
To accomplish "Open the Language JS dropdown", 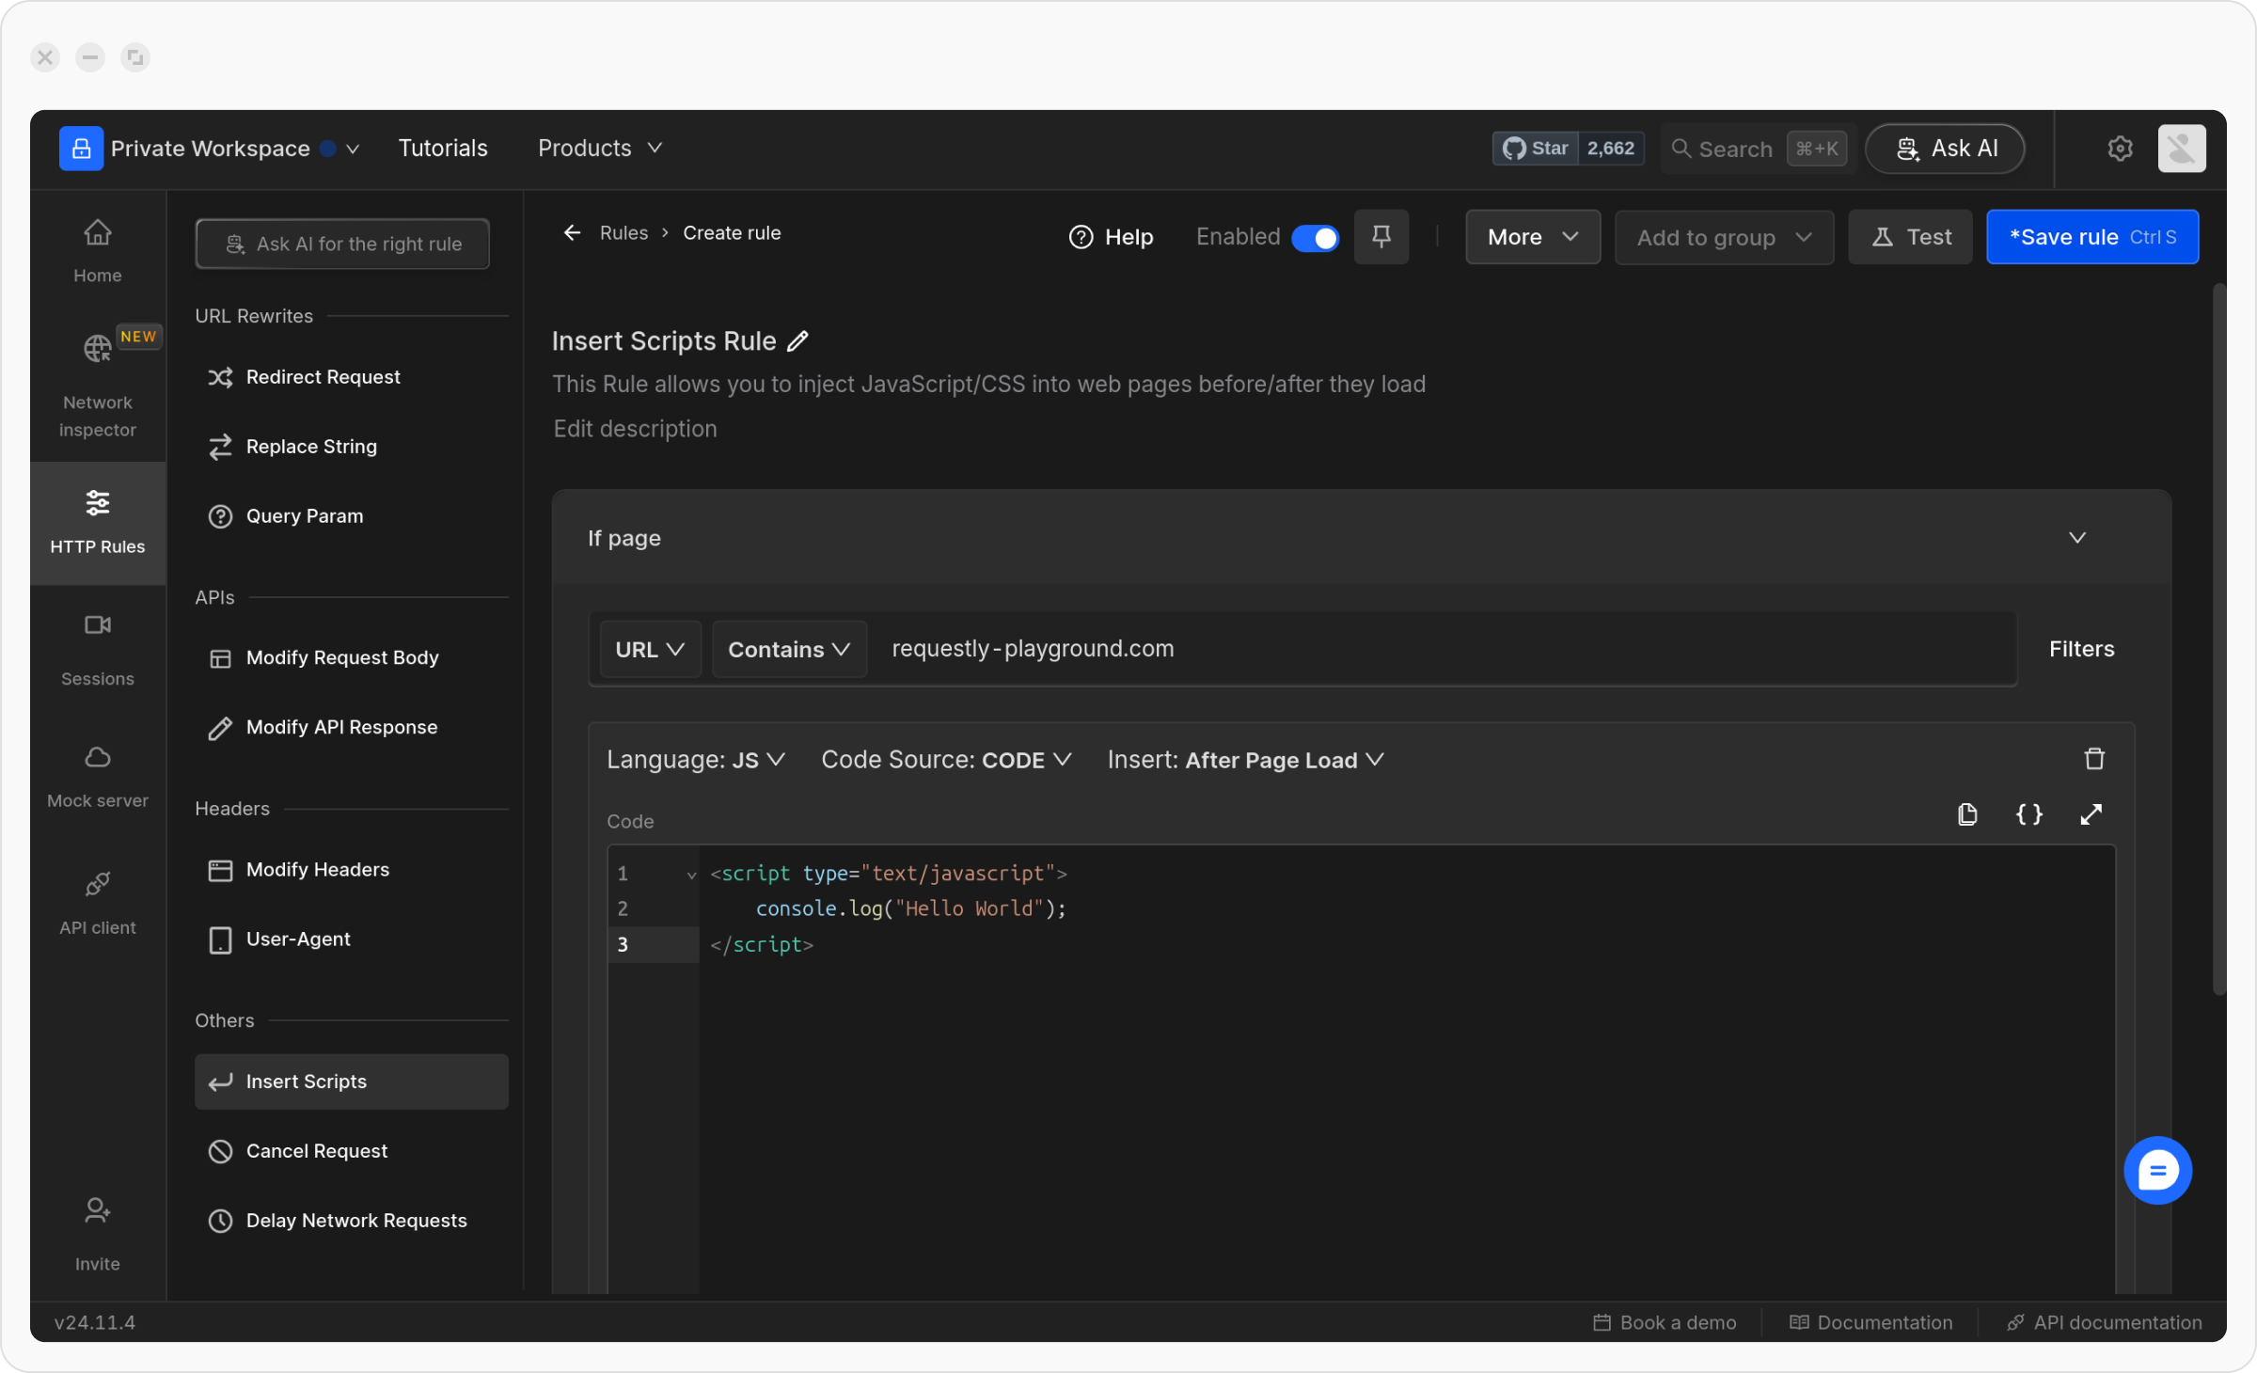I will (695, 760).
